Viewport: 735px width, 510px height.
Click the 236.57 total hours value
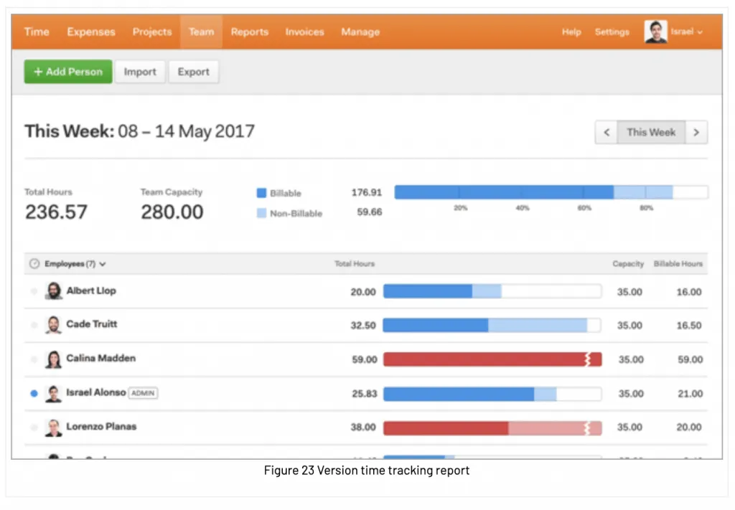coord(56,212)
